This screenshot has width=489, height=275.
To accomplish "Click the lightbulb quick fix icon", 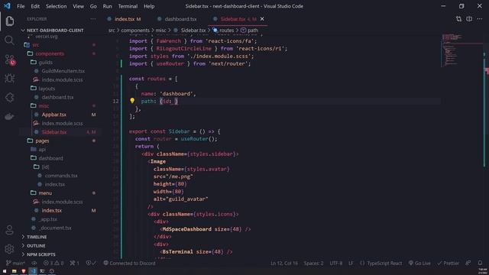I will pyautogui.click(x=132, y=101).
